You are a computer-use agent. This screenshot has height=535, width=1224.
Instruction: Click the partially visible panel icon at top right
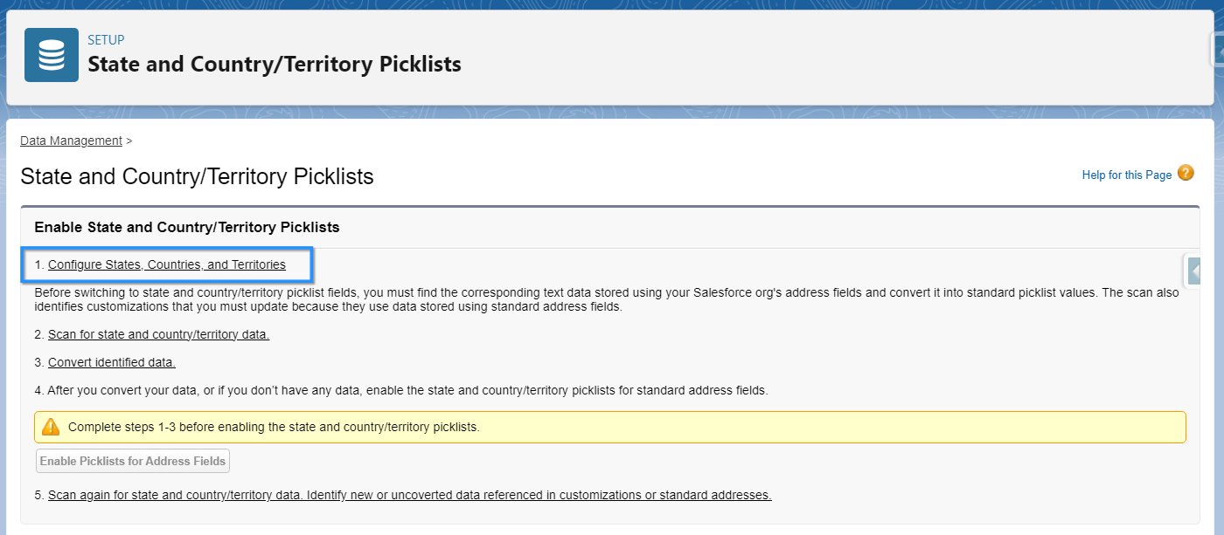(x=1217, y=50)
